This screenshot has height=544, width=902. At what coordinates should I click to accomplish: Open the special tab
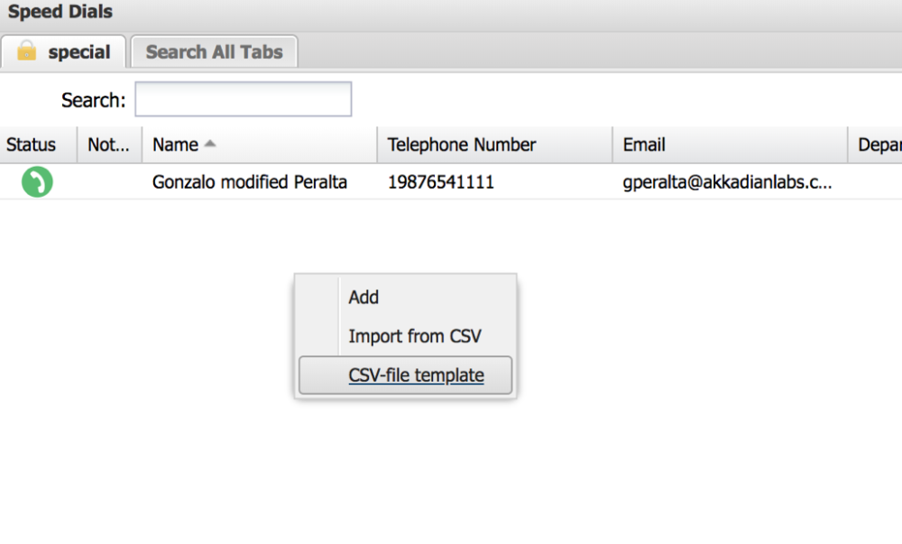[x=63, y=51]
